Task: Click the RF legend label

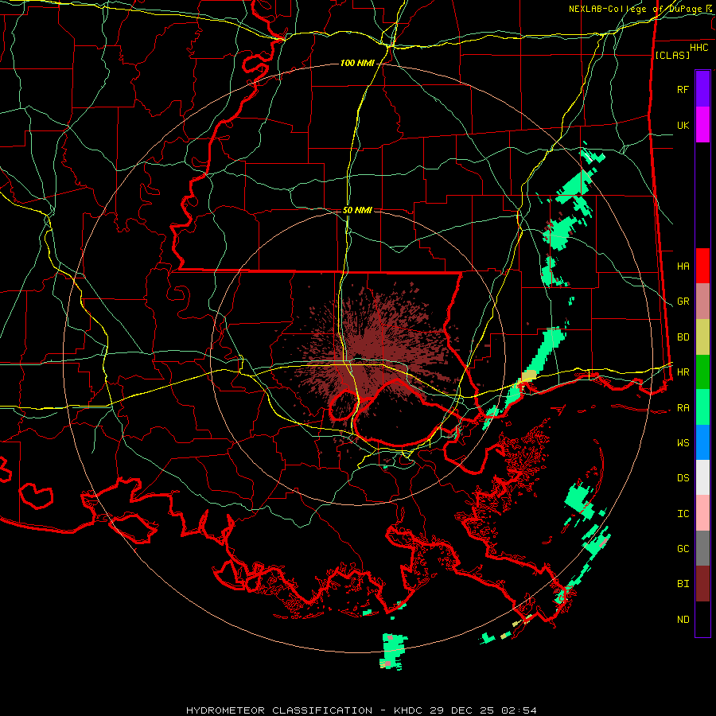Action: coord(683,89)
